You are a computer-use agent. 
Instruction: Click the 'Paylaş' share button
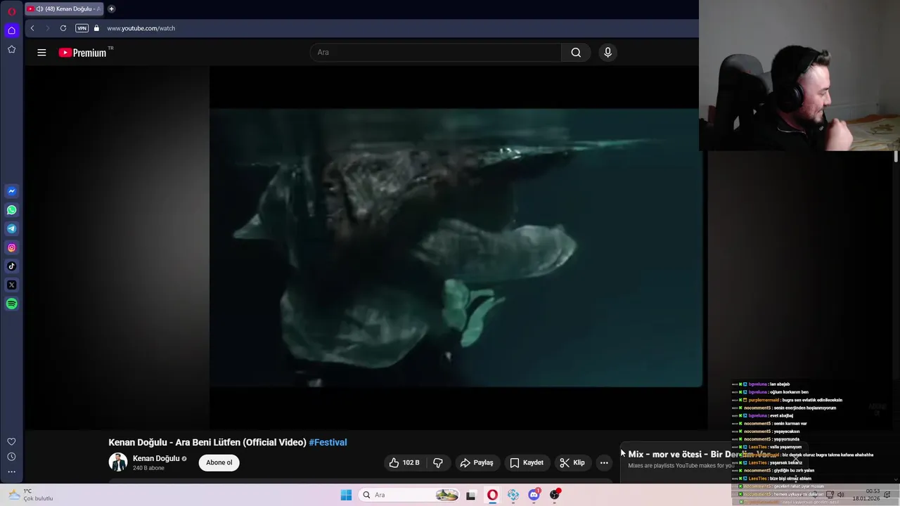pos(477,462)
